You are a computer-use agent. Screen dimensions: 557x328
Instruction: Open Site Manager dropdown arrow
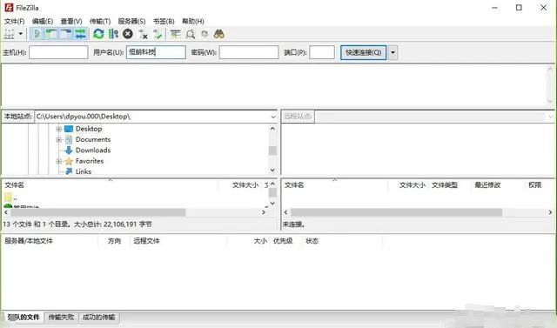(21, 34)
